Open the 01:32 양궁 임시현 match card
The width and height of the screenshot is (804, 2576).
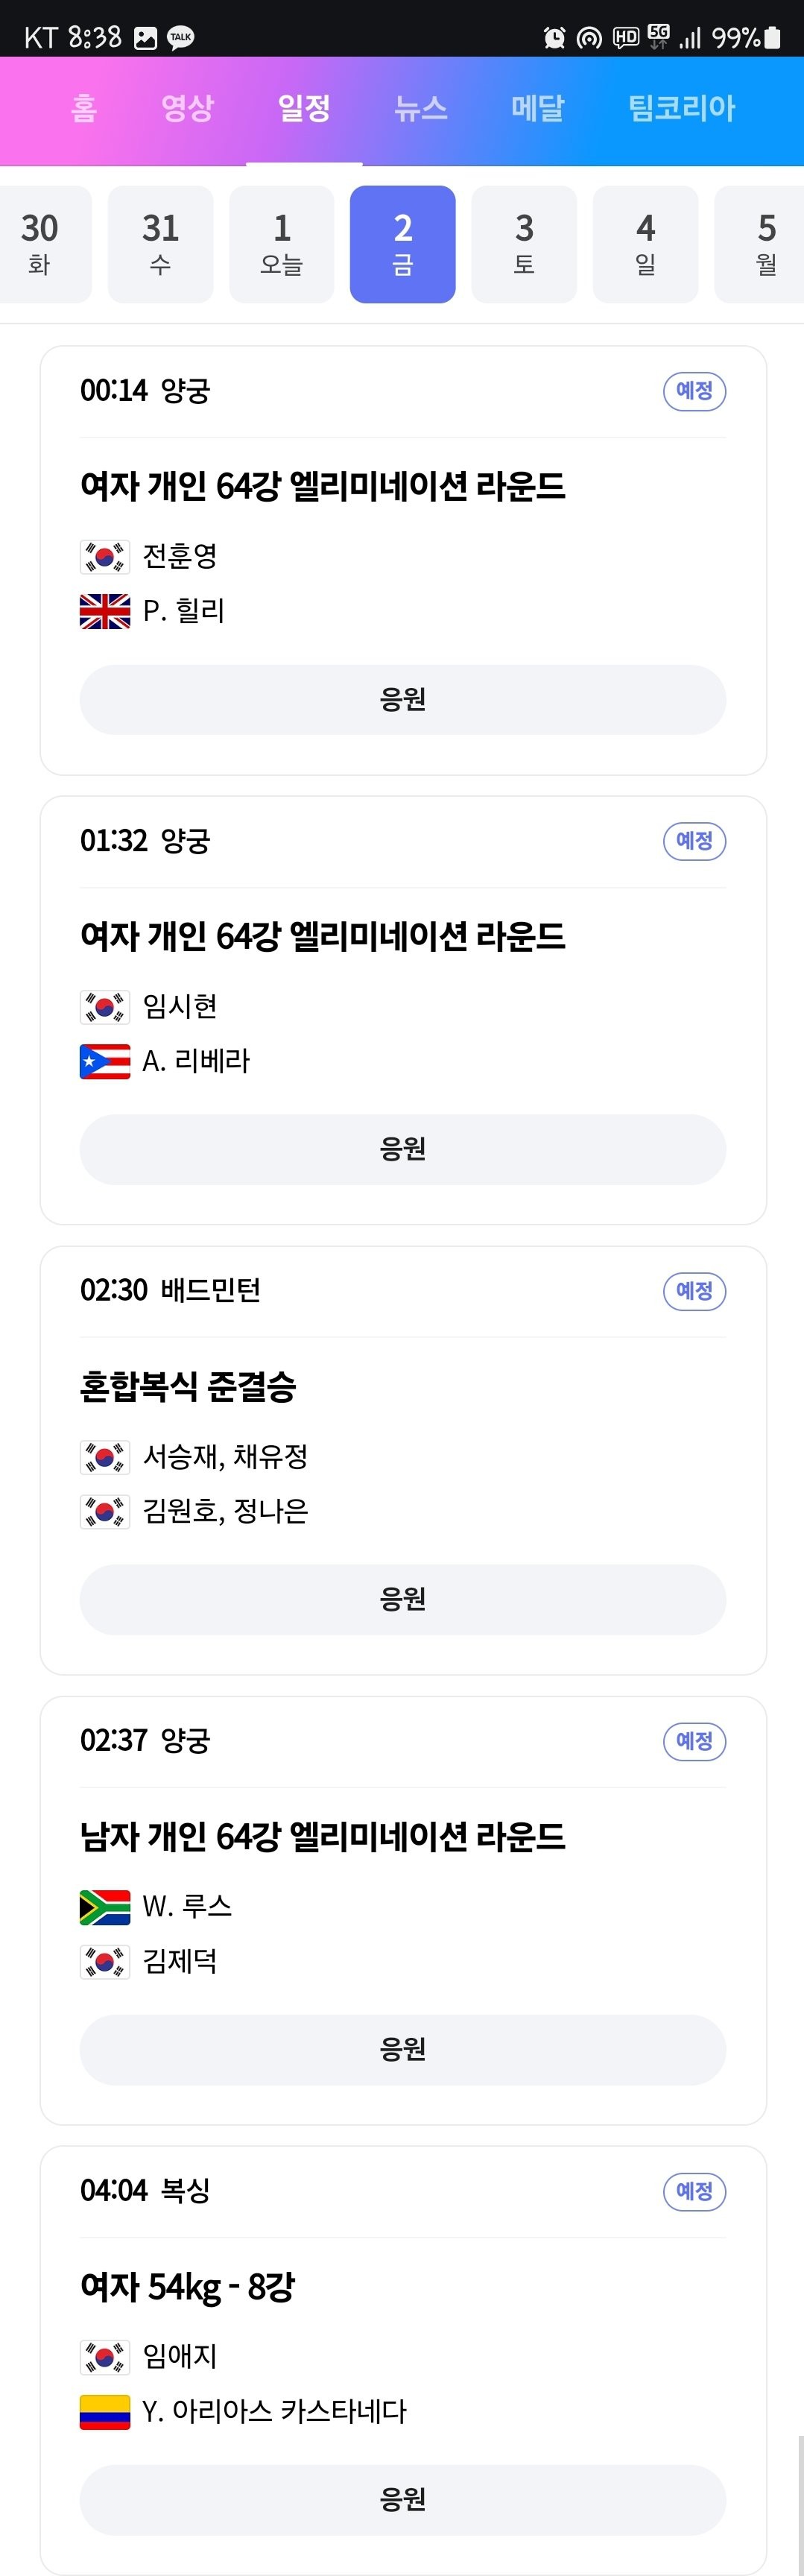point(403,1010)
